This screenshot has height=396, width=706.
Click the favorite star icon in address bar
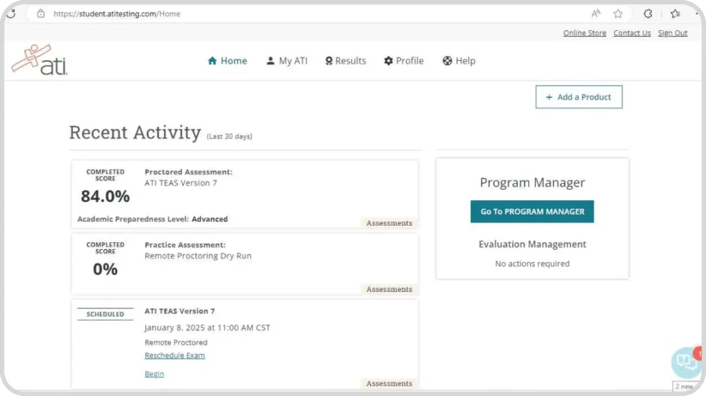(x=618, y=14)
